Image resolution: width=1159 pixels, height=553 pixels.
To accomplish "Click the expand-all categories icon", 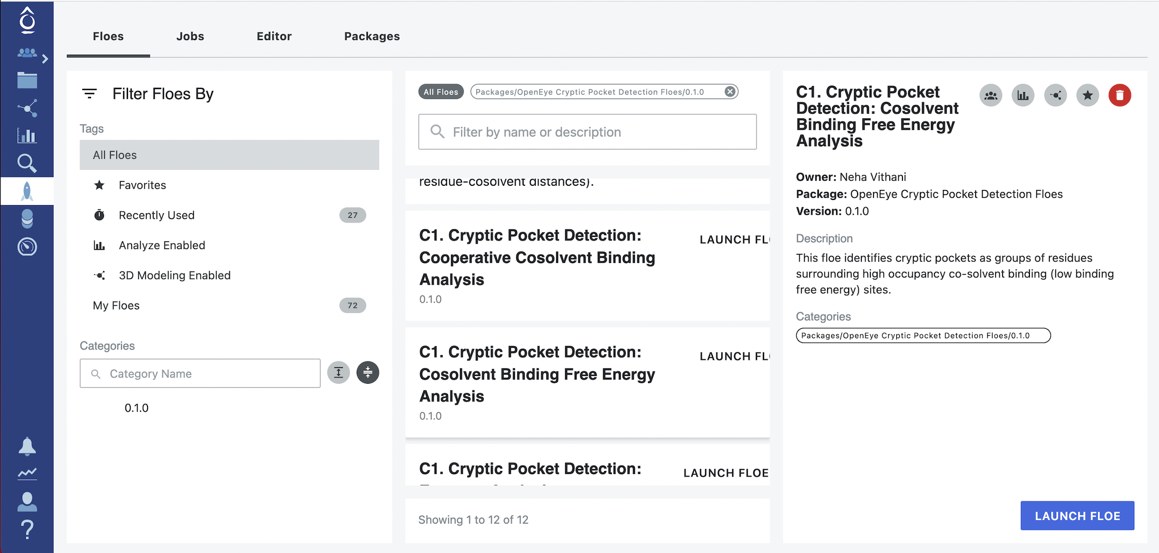I will [338, 372].
